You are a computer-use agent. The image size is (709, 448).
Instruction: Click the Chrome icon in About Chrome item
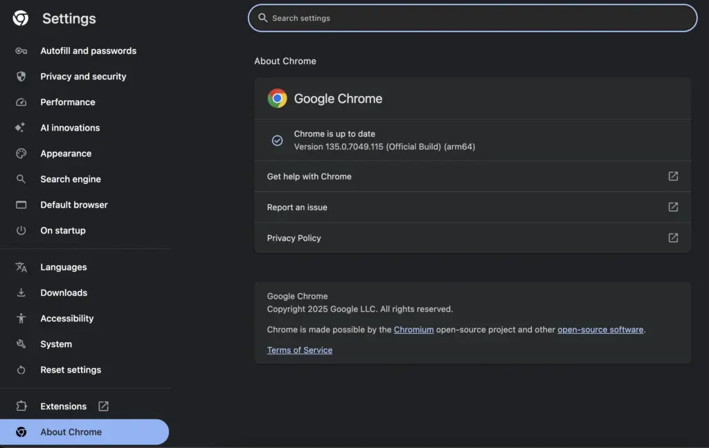click(21, 431)
